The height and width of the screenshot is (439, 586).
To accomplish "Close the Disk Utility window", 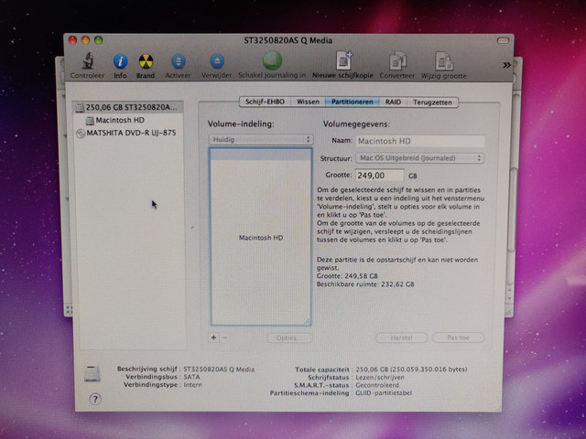I will (x=73, y=40).
